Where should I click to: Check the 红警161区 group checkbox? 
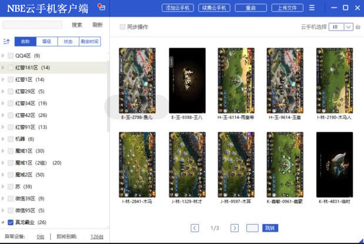click(11, 68)
